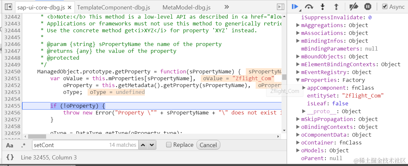The image size is (408, 166).
Task: Expand oComponentData object
Action: point(298,135)
